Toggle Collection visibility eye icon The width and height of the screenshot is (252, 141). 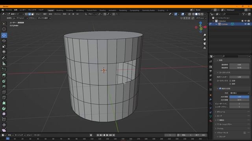(245, 21)
